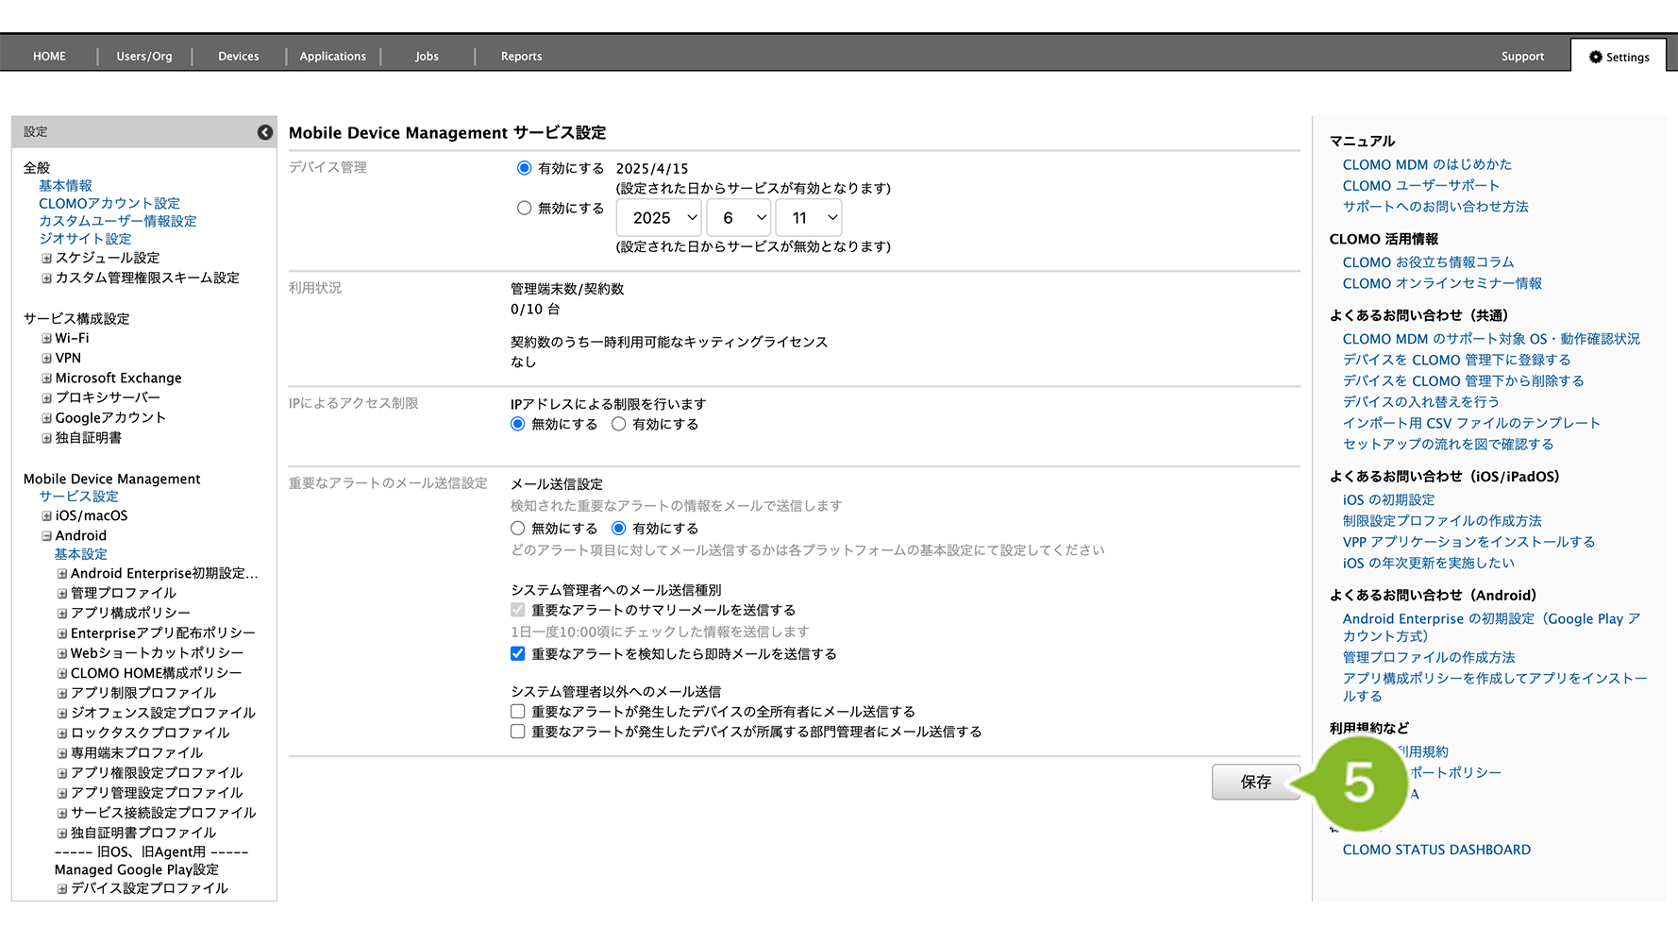
Task: Select 無効にする for デバイス管理
Action: tap(524, 208)
